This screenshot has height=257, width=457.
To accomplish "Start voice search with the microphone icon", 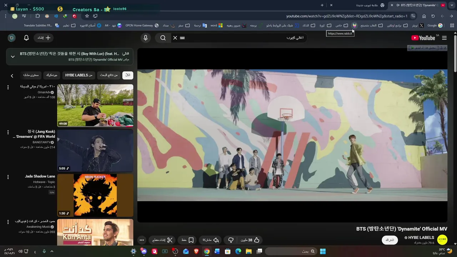I will [145, 38].
